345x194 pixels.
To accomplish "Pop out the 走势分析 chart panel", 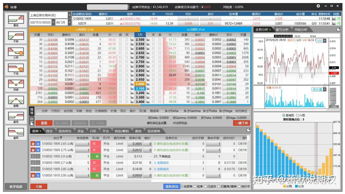I will pos(338,29).
